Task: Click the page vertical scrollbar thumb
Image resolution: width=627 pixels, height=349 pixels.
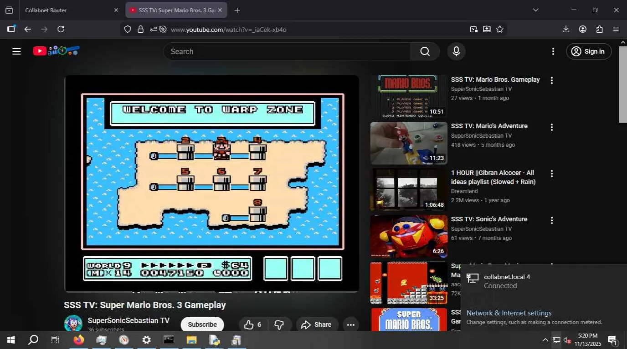Action: [623, 84]
